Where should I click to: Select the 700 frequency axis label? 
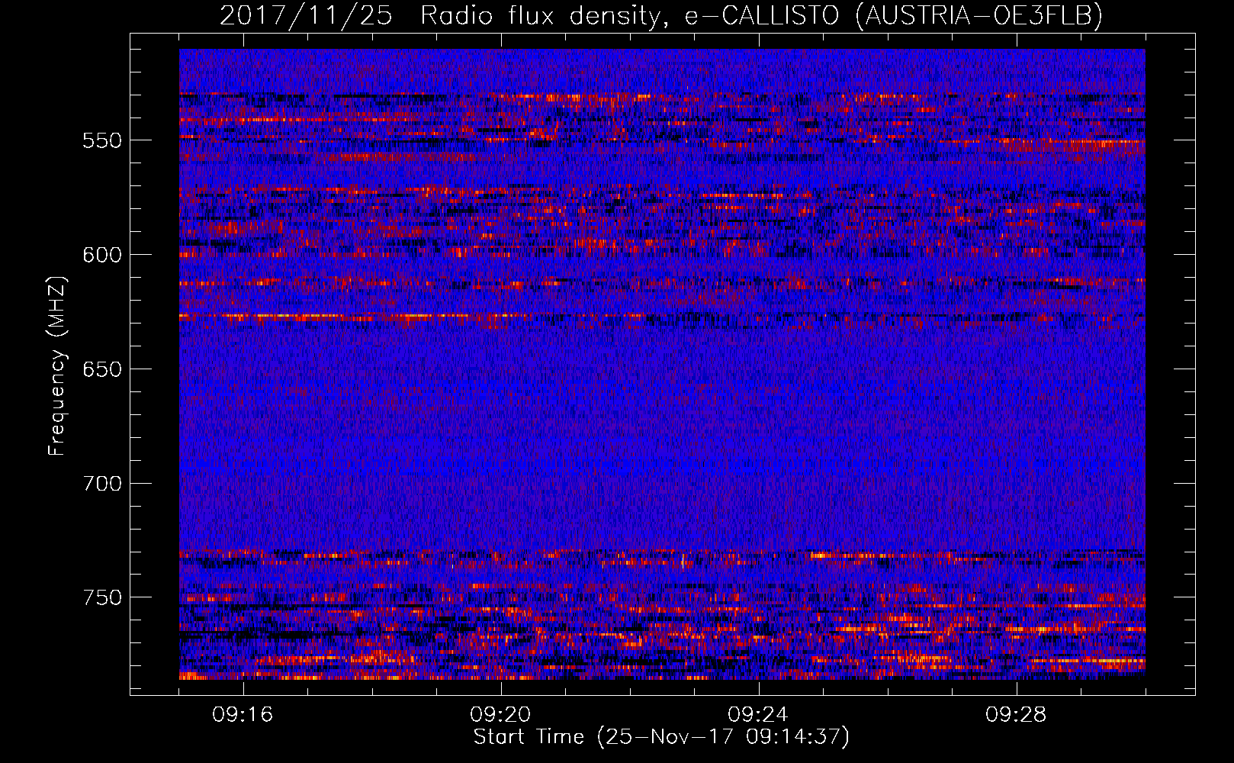[102, 485]
